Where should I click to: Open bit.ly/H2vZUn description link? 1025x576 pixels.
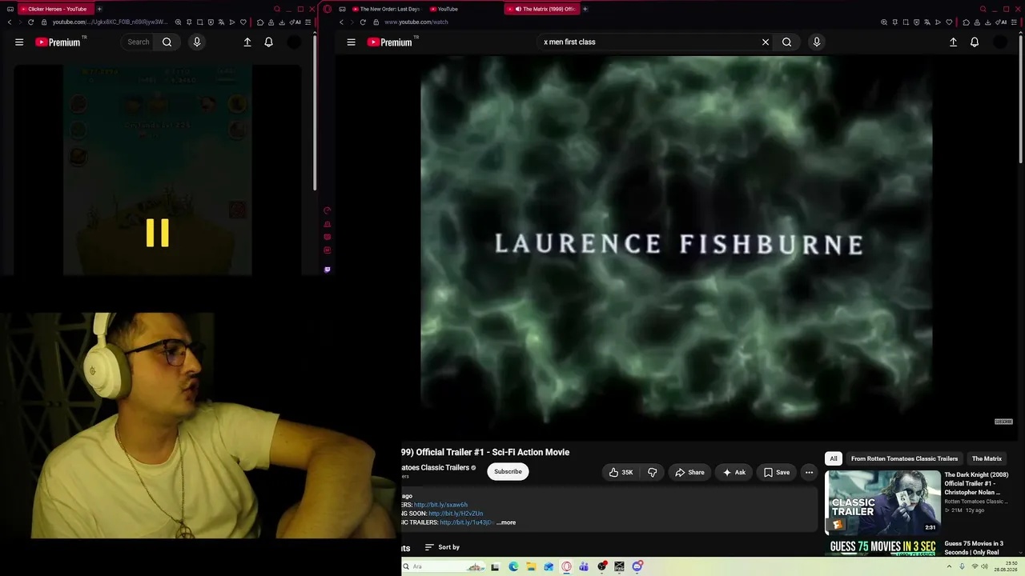pyautogui.click(x=456, y=514)
